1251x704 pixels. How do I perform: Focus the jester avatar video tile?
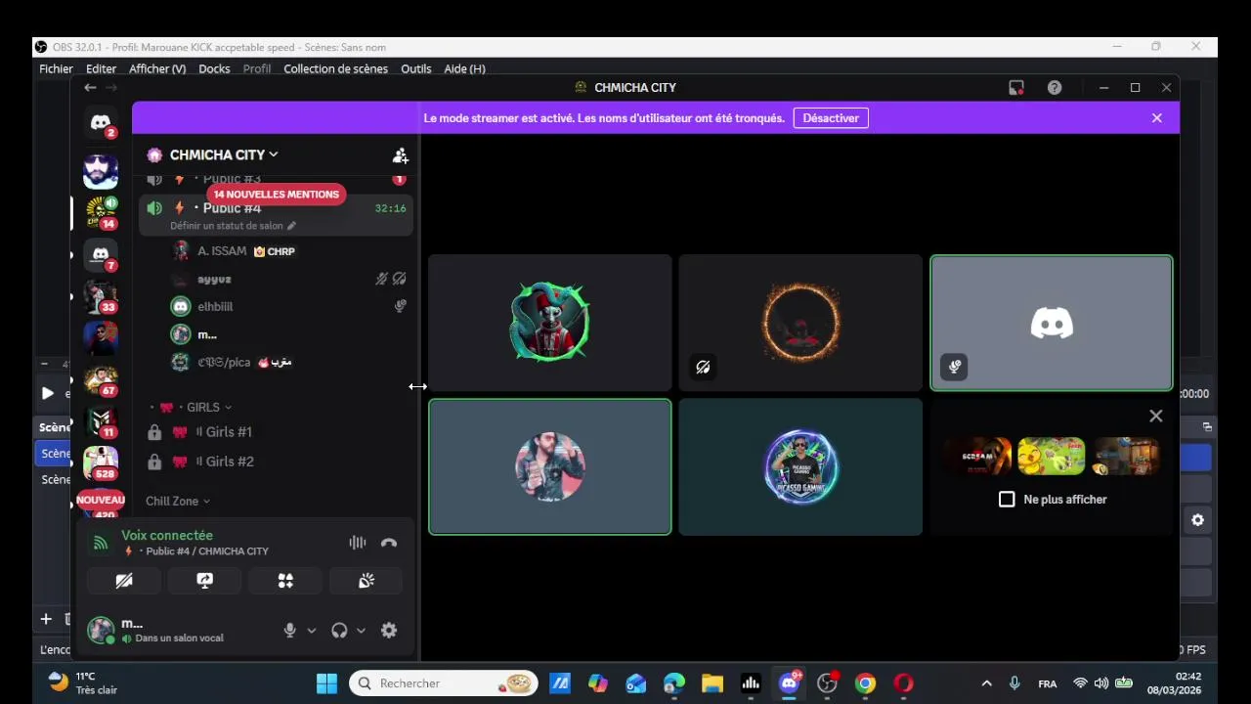[550, 323]
